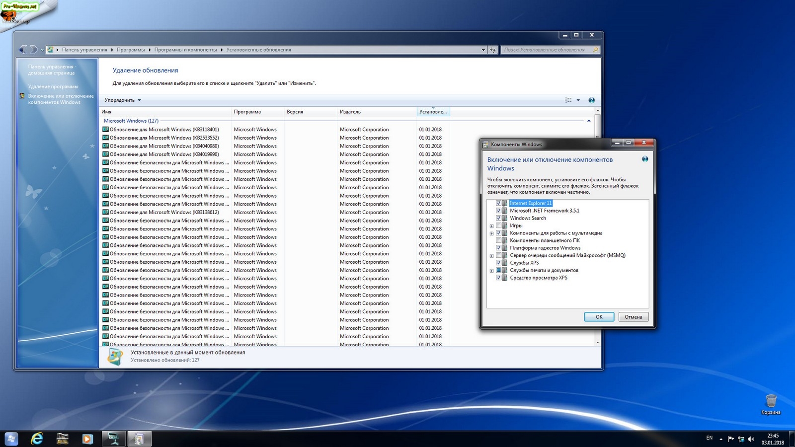Image resolution: width=795 pixels, height=447 pixels.
Task: Click the help icon in Компоненты Windows dialog
Action: click(644, 159)
